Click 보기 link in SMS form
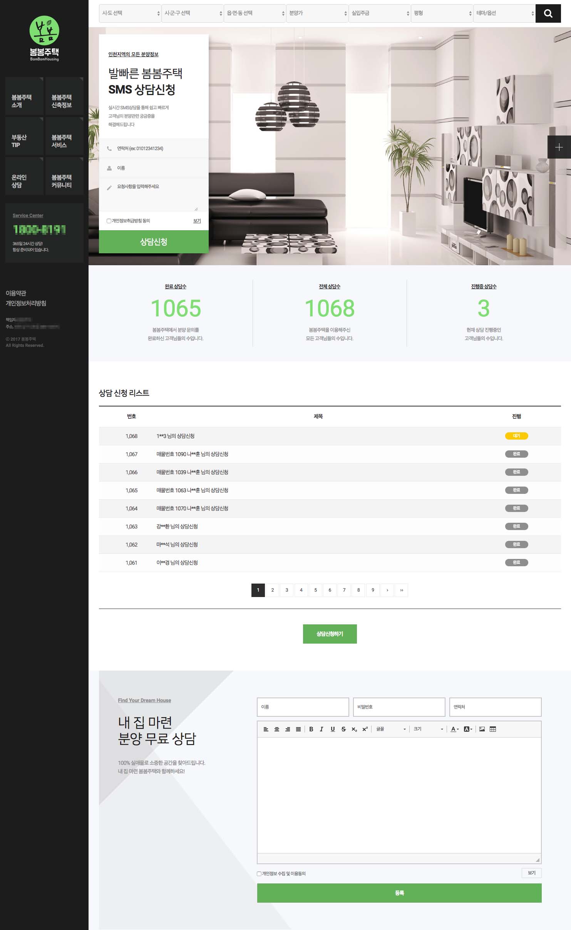Image resolution: width=571 pixels, height=930 pixels. point(197,221)
